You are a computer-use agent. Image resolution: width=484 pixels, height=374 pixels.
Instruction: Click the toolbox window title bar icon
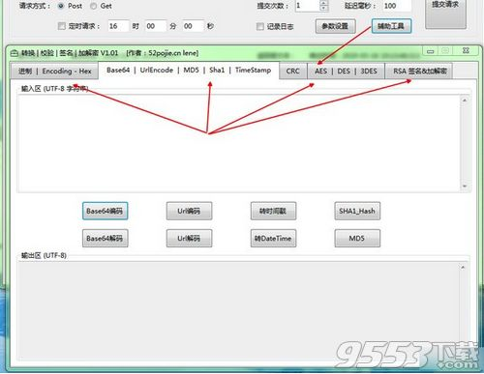pyautogui.click(x=15, y=53)
